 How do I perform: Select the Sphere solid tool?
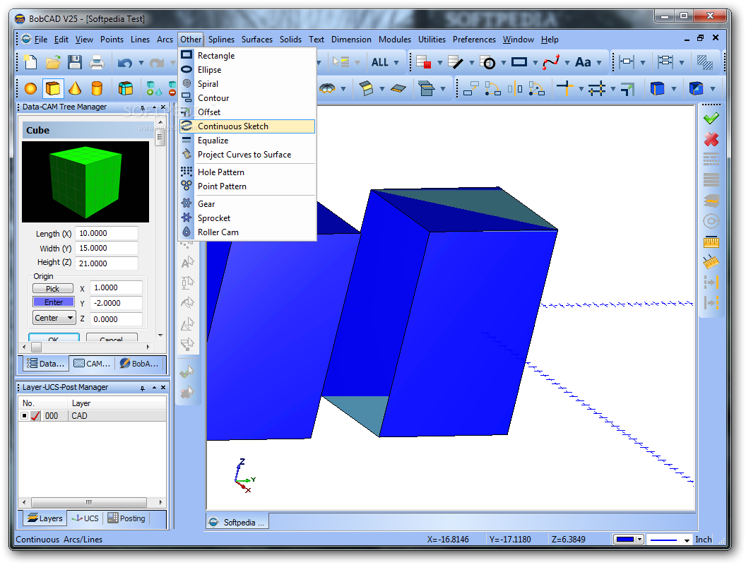(30, 88)
